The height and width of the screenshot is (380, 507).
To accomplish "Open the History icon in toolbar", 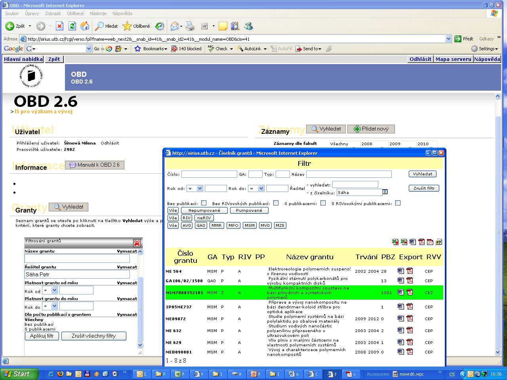I will [160, 26].
